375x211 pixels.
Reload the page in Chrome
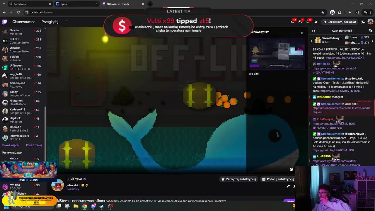18,12
